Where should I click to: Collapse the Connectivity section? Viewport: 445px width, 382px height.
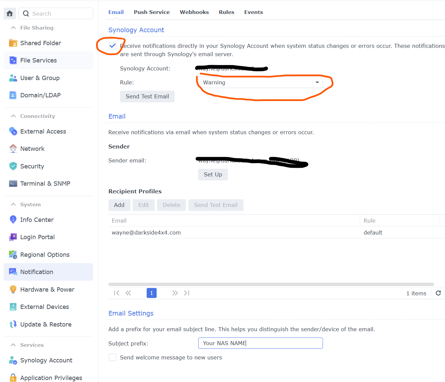point(13,116)
